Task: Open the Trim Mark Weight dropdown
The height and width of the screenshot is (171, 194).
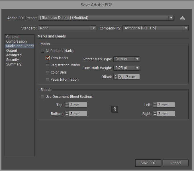Action: [x=126, y=68]
